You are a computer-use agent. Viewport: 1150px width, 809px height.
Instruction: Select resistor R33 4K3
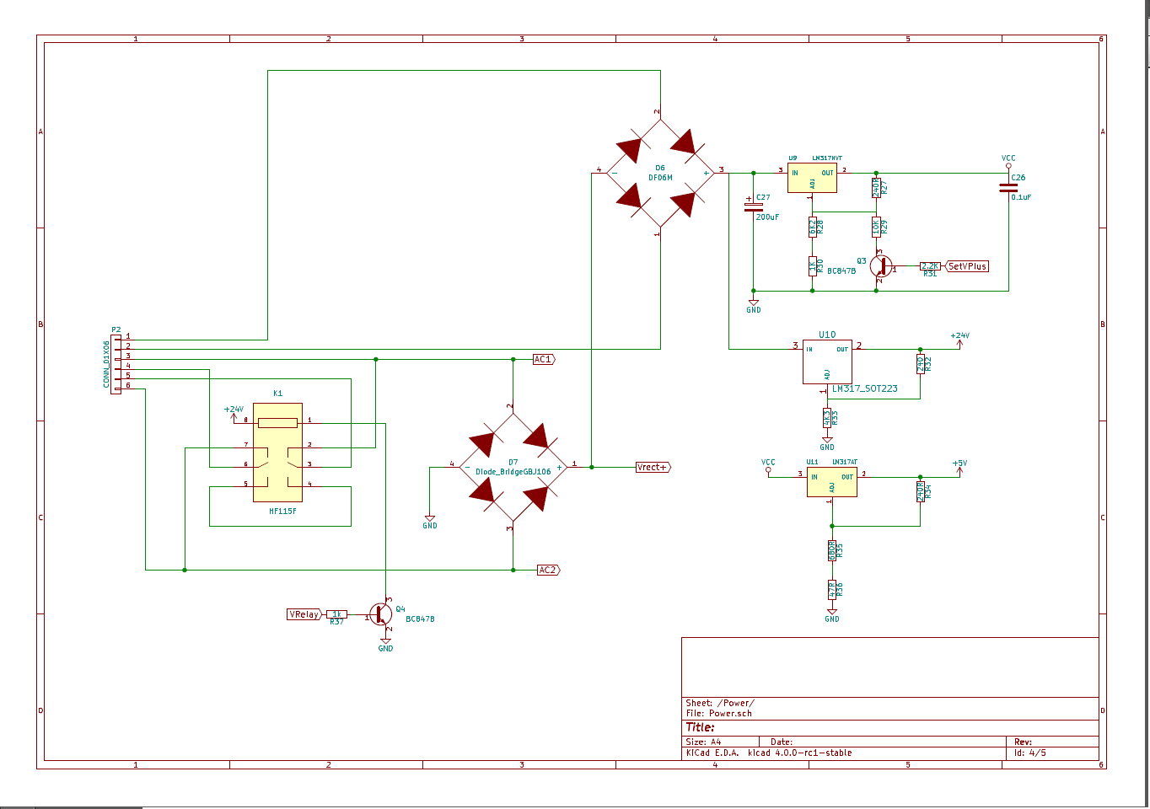point(827,417)
